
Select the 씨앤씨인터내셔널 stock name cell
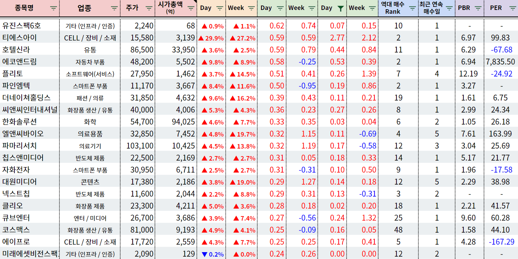pyautogui.click(x=30, y=110)
